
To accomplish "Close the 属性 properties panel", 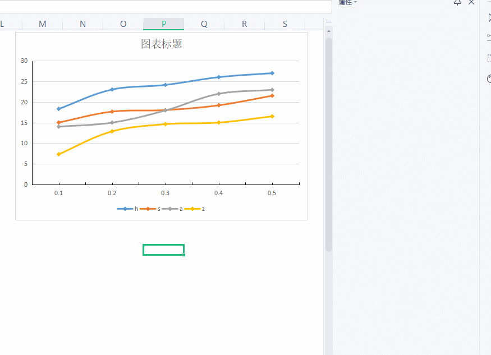I will [471, 2].
